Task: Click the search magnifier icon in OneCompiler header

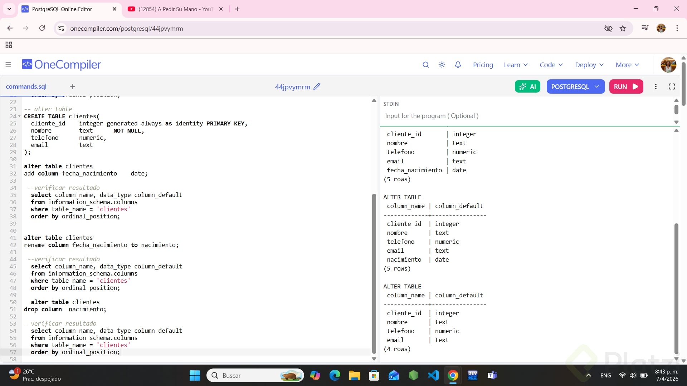Action: point(425,65)
